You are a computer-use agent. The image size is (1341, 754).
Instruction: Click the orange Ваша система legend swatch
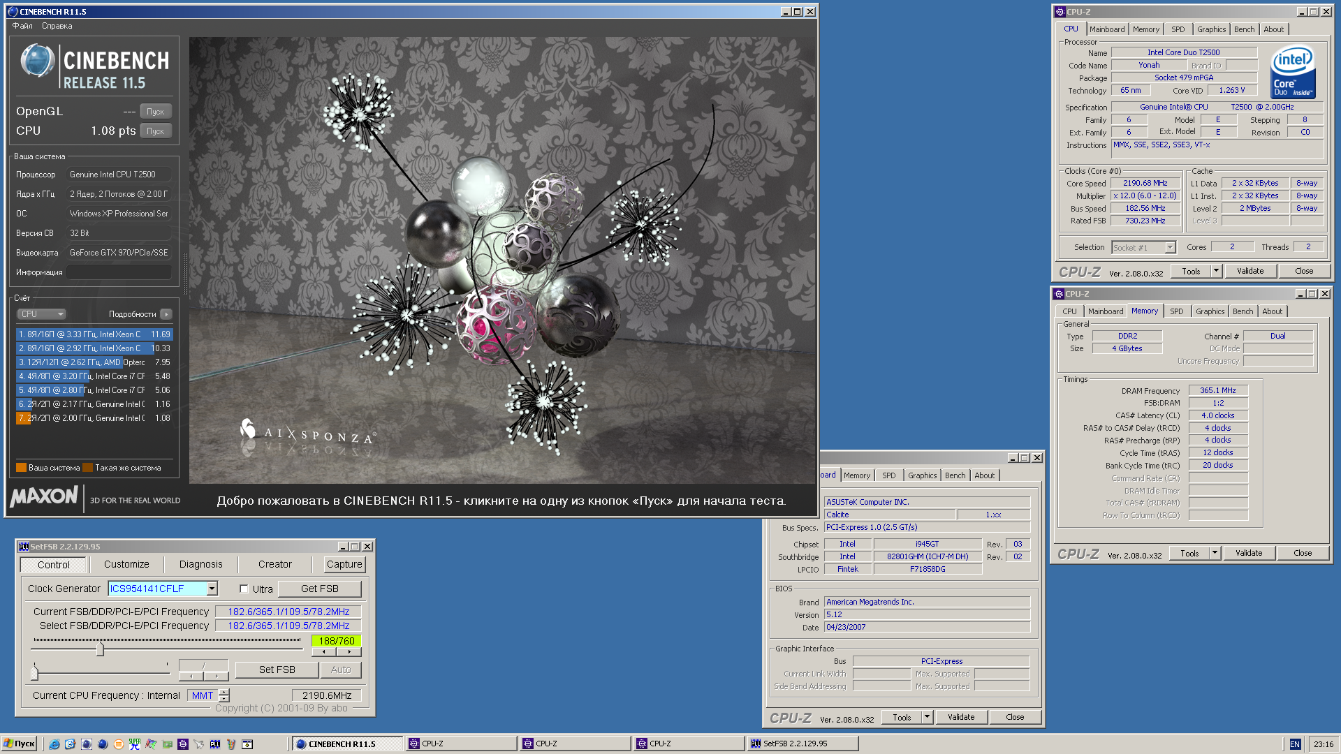click(21, 468)
